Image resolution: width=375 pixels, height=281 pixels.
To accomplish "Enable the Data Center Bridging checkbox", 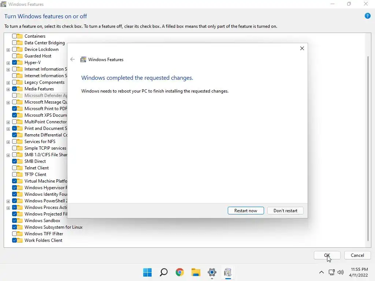I will [x=14, y=43].
